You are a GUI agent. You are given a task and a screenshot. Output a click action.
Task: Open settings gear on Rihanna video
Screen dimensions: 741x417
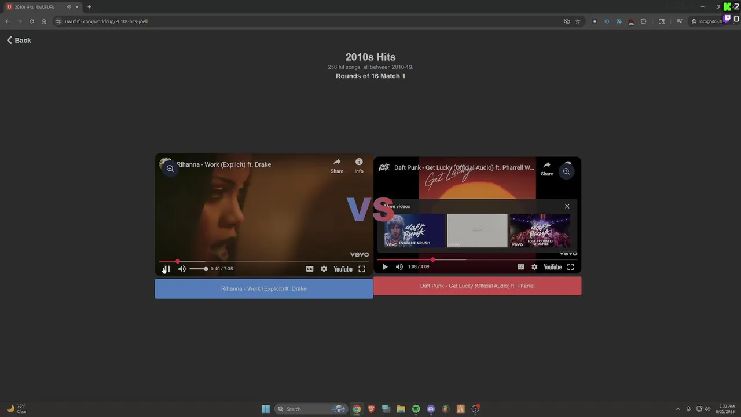point(324,269)
